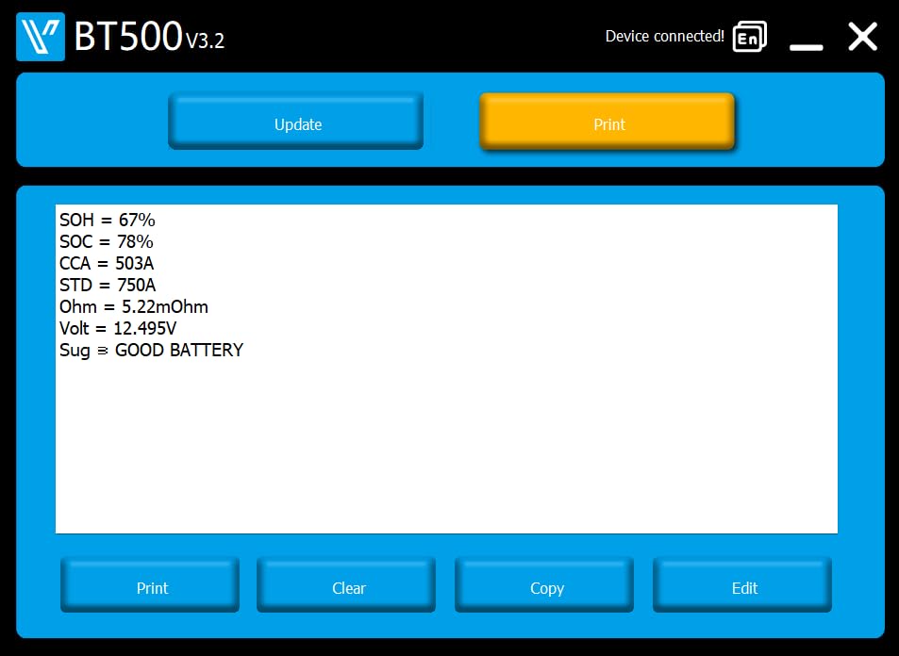Click the bottom-row Print button
899x656 pixels.
[150, 585]
